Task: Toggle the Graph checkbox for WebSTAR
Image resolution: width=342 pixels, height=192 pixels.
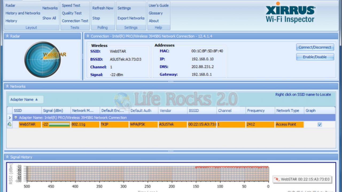Action: pyautogui.click(x=320, y=125)
